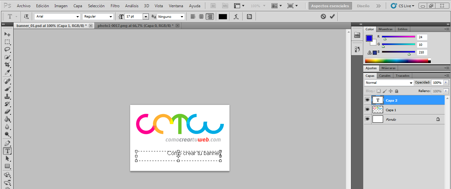Toggle lock transparent pixels

379,91
